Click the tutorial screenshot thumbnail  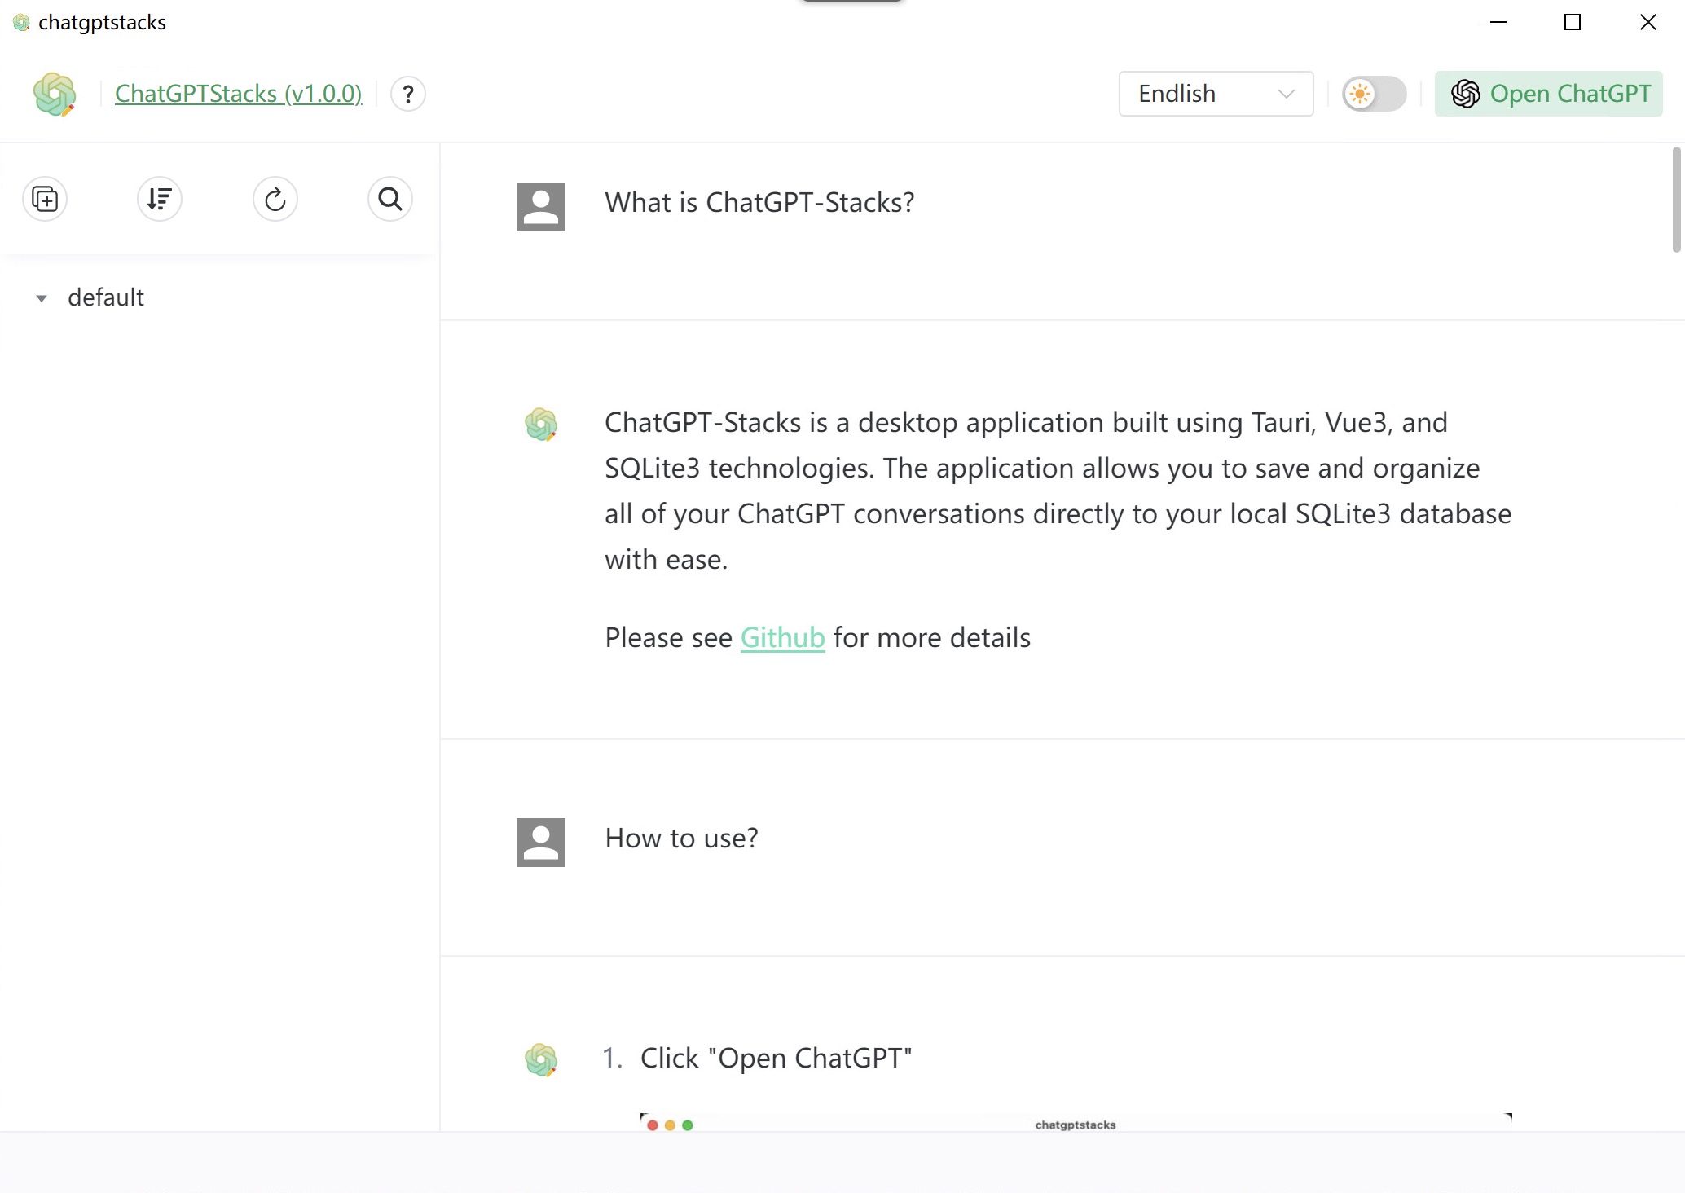1076,1121
